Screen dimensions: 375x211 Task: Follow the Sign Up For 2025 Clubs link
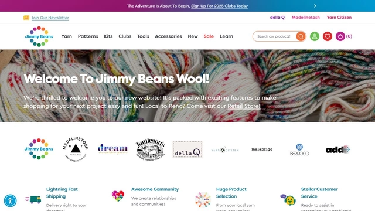click(x=219, y=6)
